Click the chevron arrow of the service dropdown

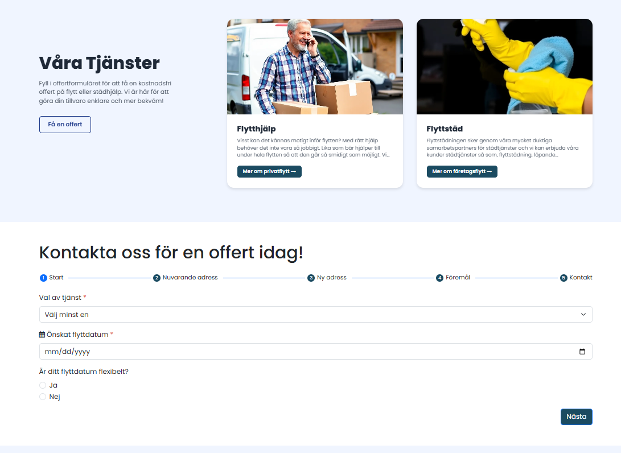pos(583,314)
